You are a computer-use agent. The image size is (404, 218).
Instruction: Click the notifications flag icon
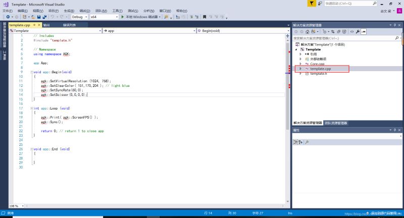click(x=312, y=3)
